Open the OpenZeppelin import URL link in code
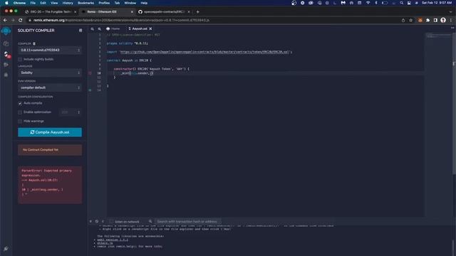Screen dimensions: 456x256 tap(204, 52)
